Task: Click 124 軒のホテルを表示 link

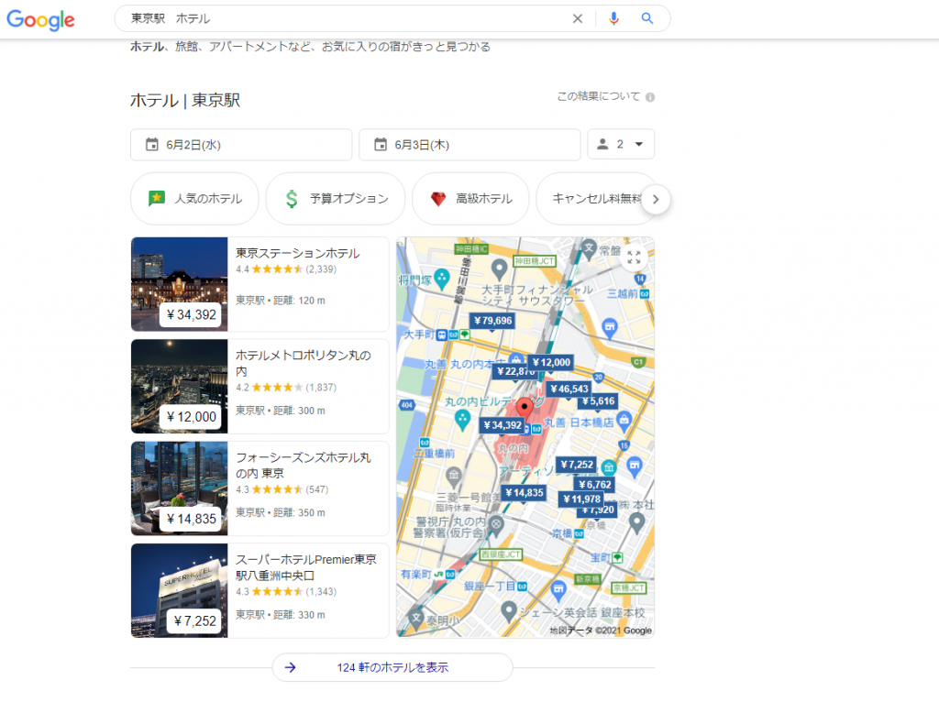Action: 392,667
